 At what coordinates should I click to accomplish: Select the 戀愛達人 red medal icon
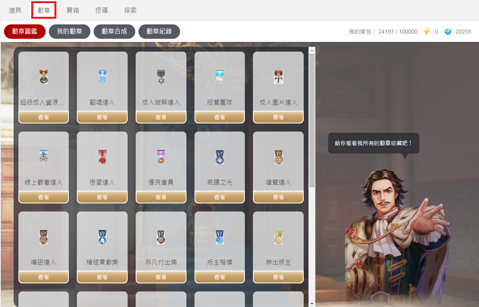(102, 157)
